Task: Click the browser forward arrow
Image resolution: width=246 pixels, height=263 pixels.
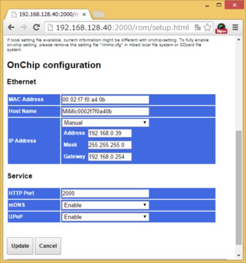Action: tap(24, 27)
